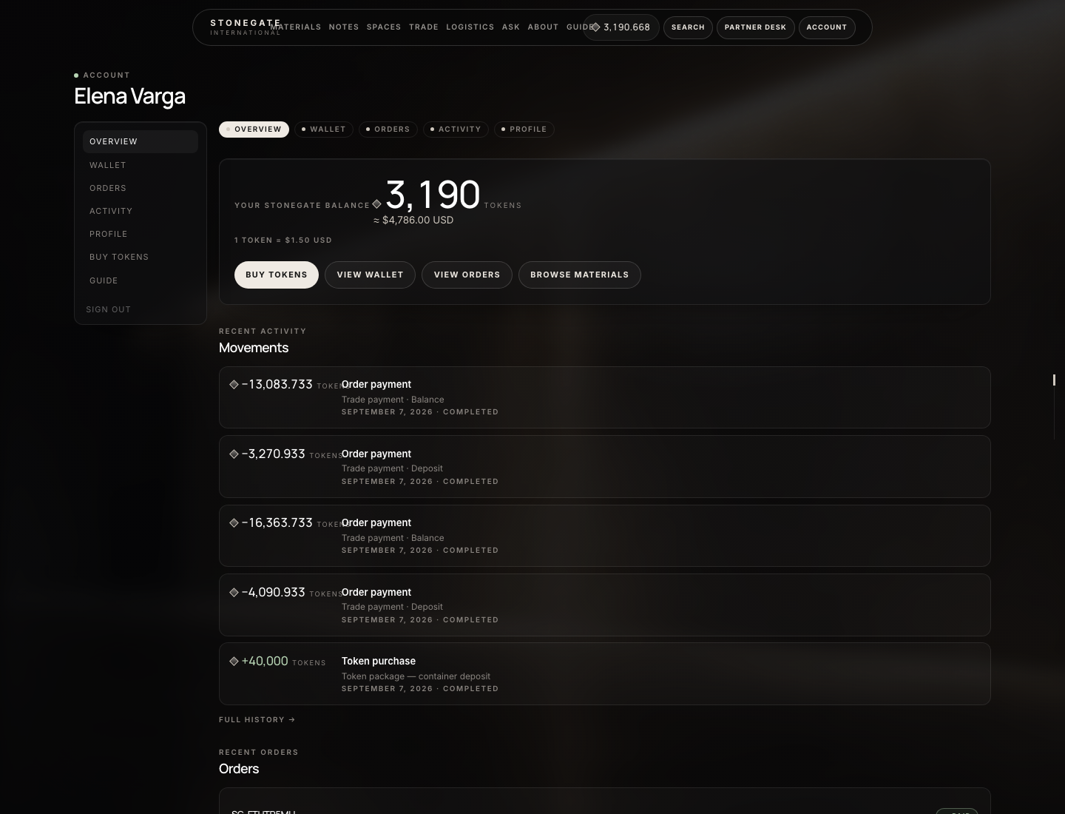
Task: Click the Account button in the header
Action: [826, 27]
